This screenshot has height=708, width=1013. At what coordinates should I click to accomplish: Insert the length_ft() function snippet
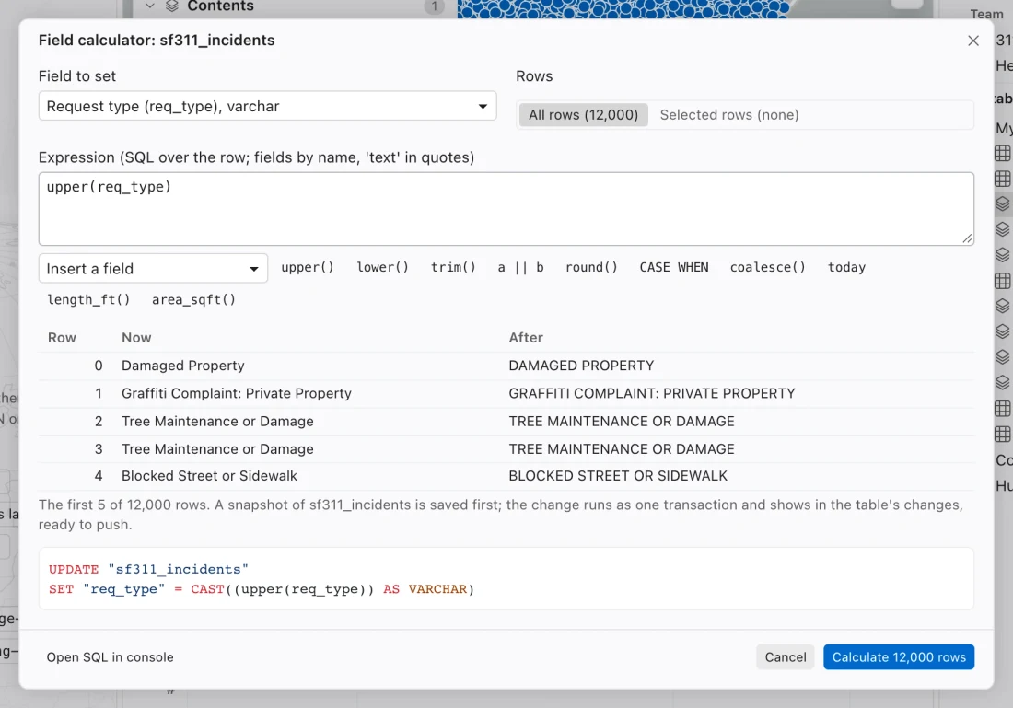(x=88, y=300)
